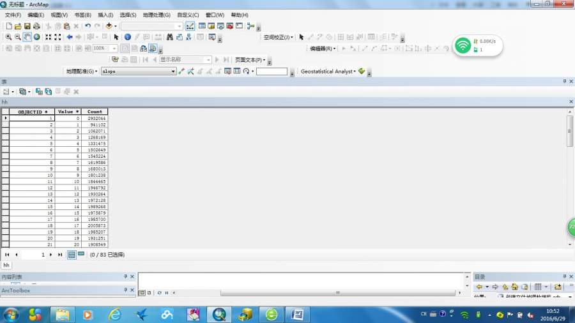Toggle auto-hide pin on ArcToolbox panel
Viewport: 575px width, 323px height.
tap(125, 290)
